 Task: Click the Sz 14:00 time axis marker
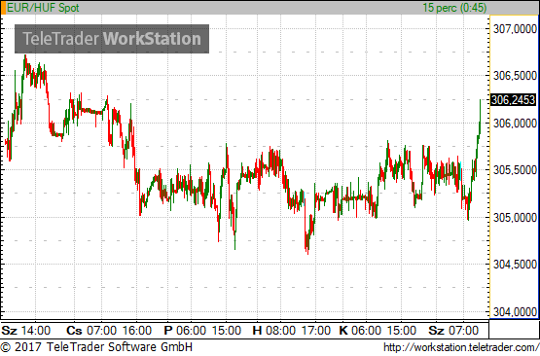[x=26, y=331]
